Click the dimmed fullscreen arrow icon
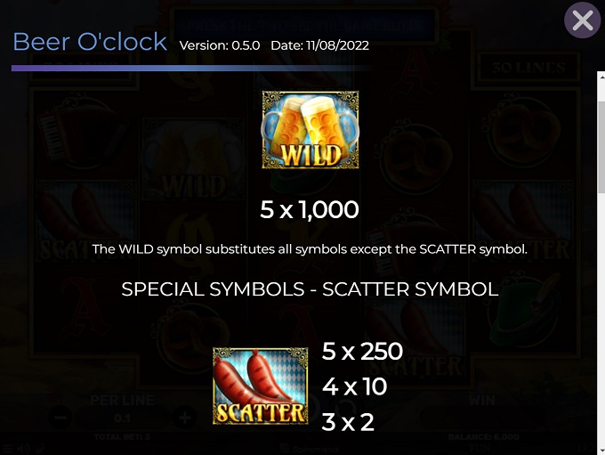Image resolution: width=605 pixels, height=455 pixels. [40, 449]
